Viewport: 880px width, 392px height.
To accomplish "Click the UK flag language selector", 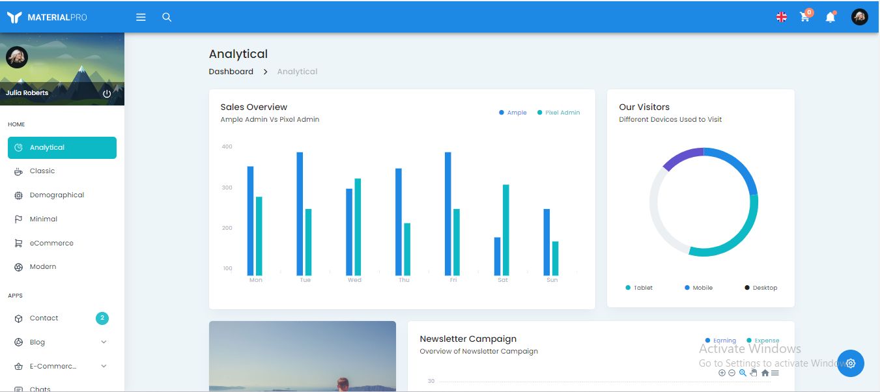I will (x=782, y=17).
